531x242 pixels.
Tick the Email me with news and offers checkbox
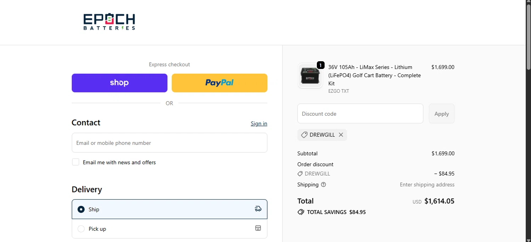75,162
